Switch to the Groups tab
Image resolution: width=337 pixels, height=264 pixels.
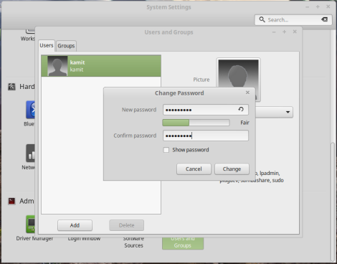tap(66, 46)
